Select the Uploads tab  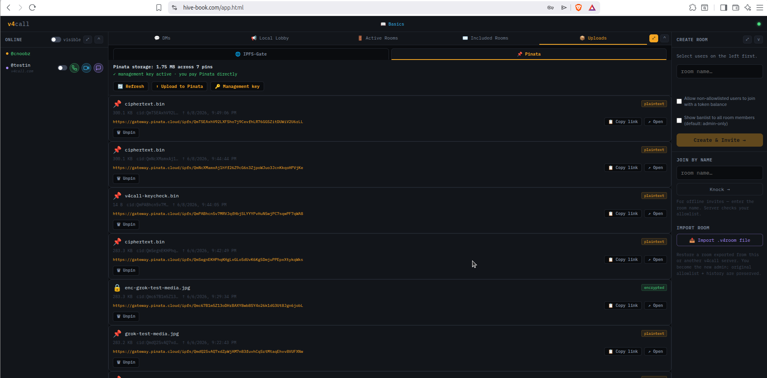[593, 38]
